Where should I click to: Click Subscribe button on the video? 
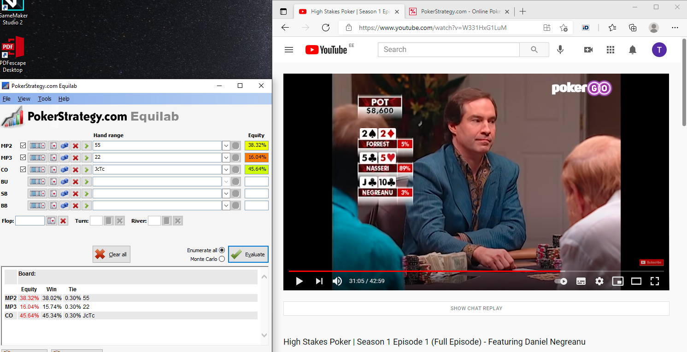pos(652,262)
